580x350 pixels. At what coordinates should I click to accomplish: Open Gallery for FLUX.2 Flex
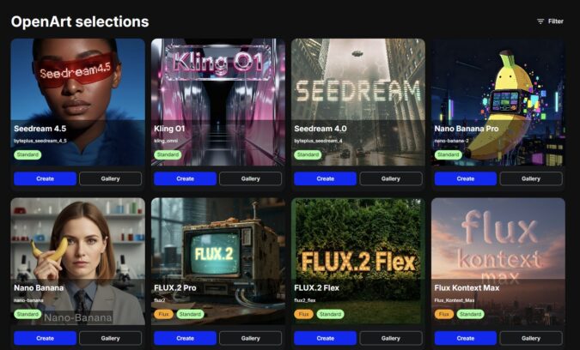(x=391, y=338)
